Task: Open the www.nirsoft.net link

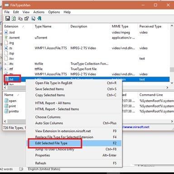Action: 136,127
